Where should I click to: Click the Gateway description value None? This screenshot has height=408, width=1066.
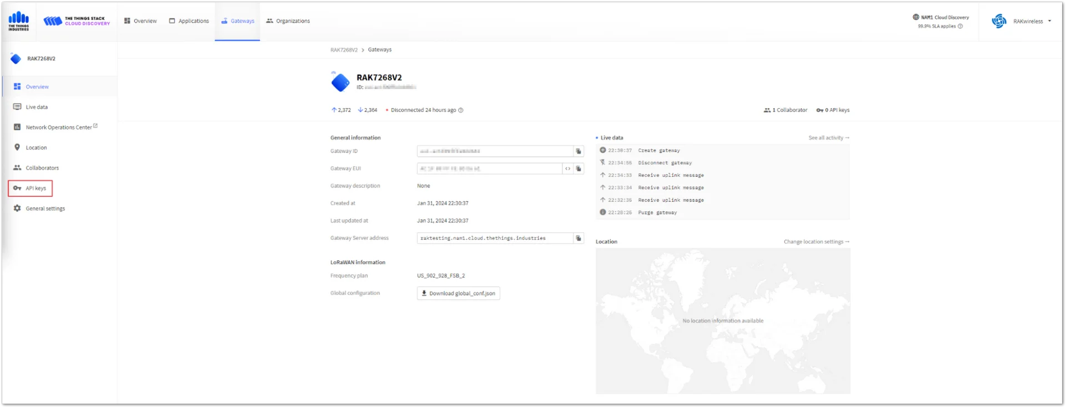pos(424,186)
